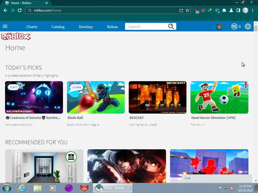Open the Blade Ball game thumbnail

click(96, 97)
